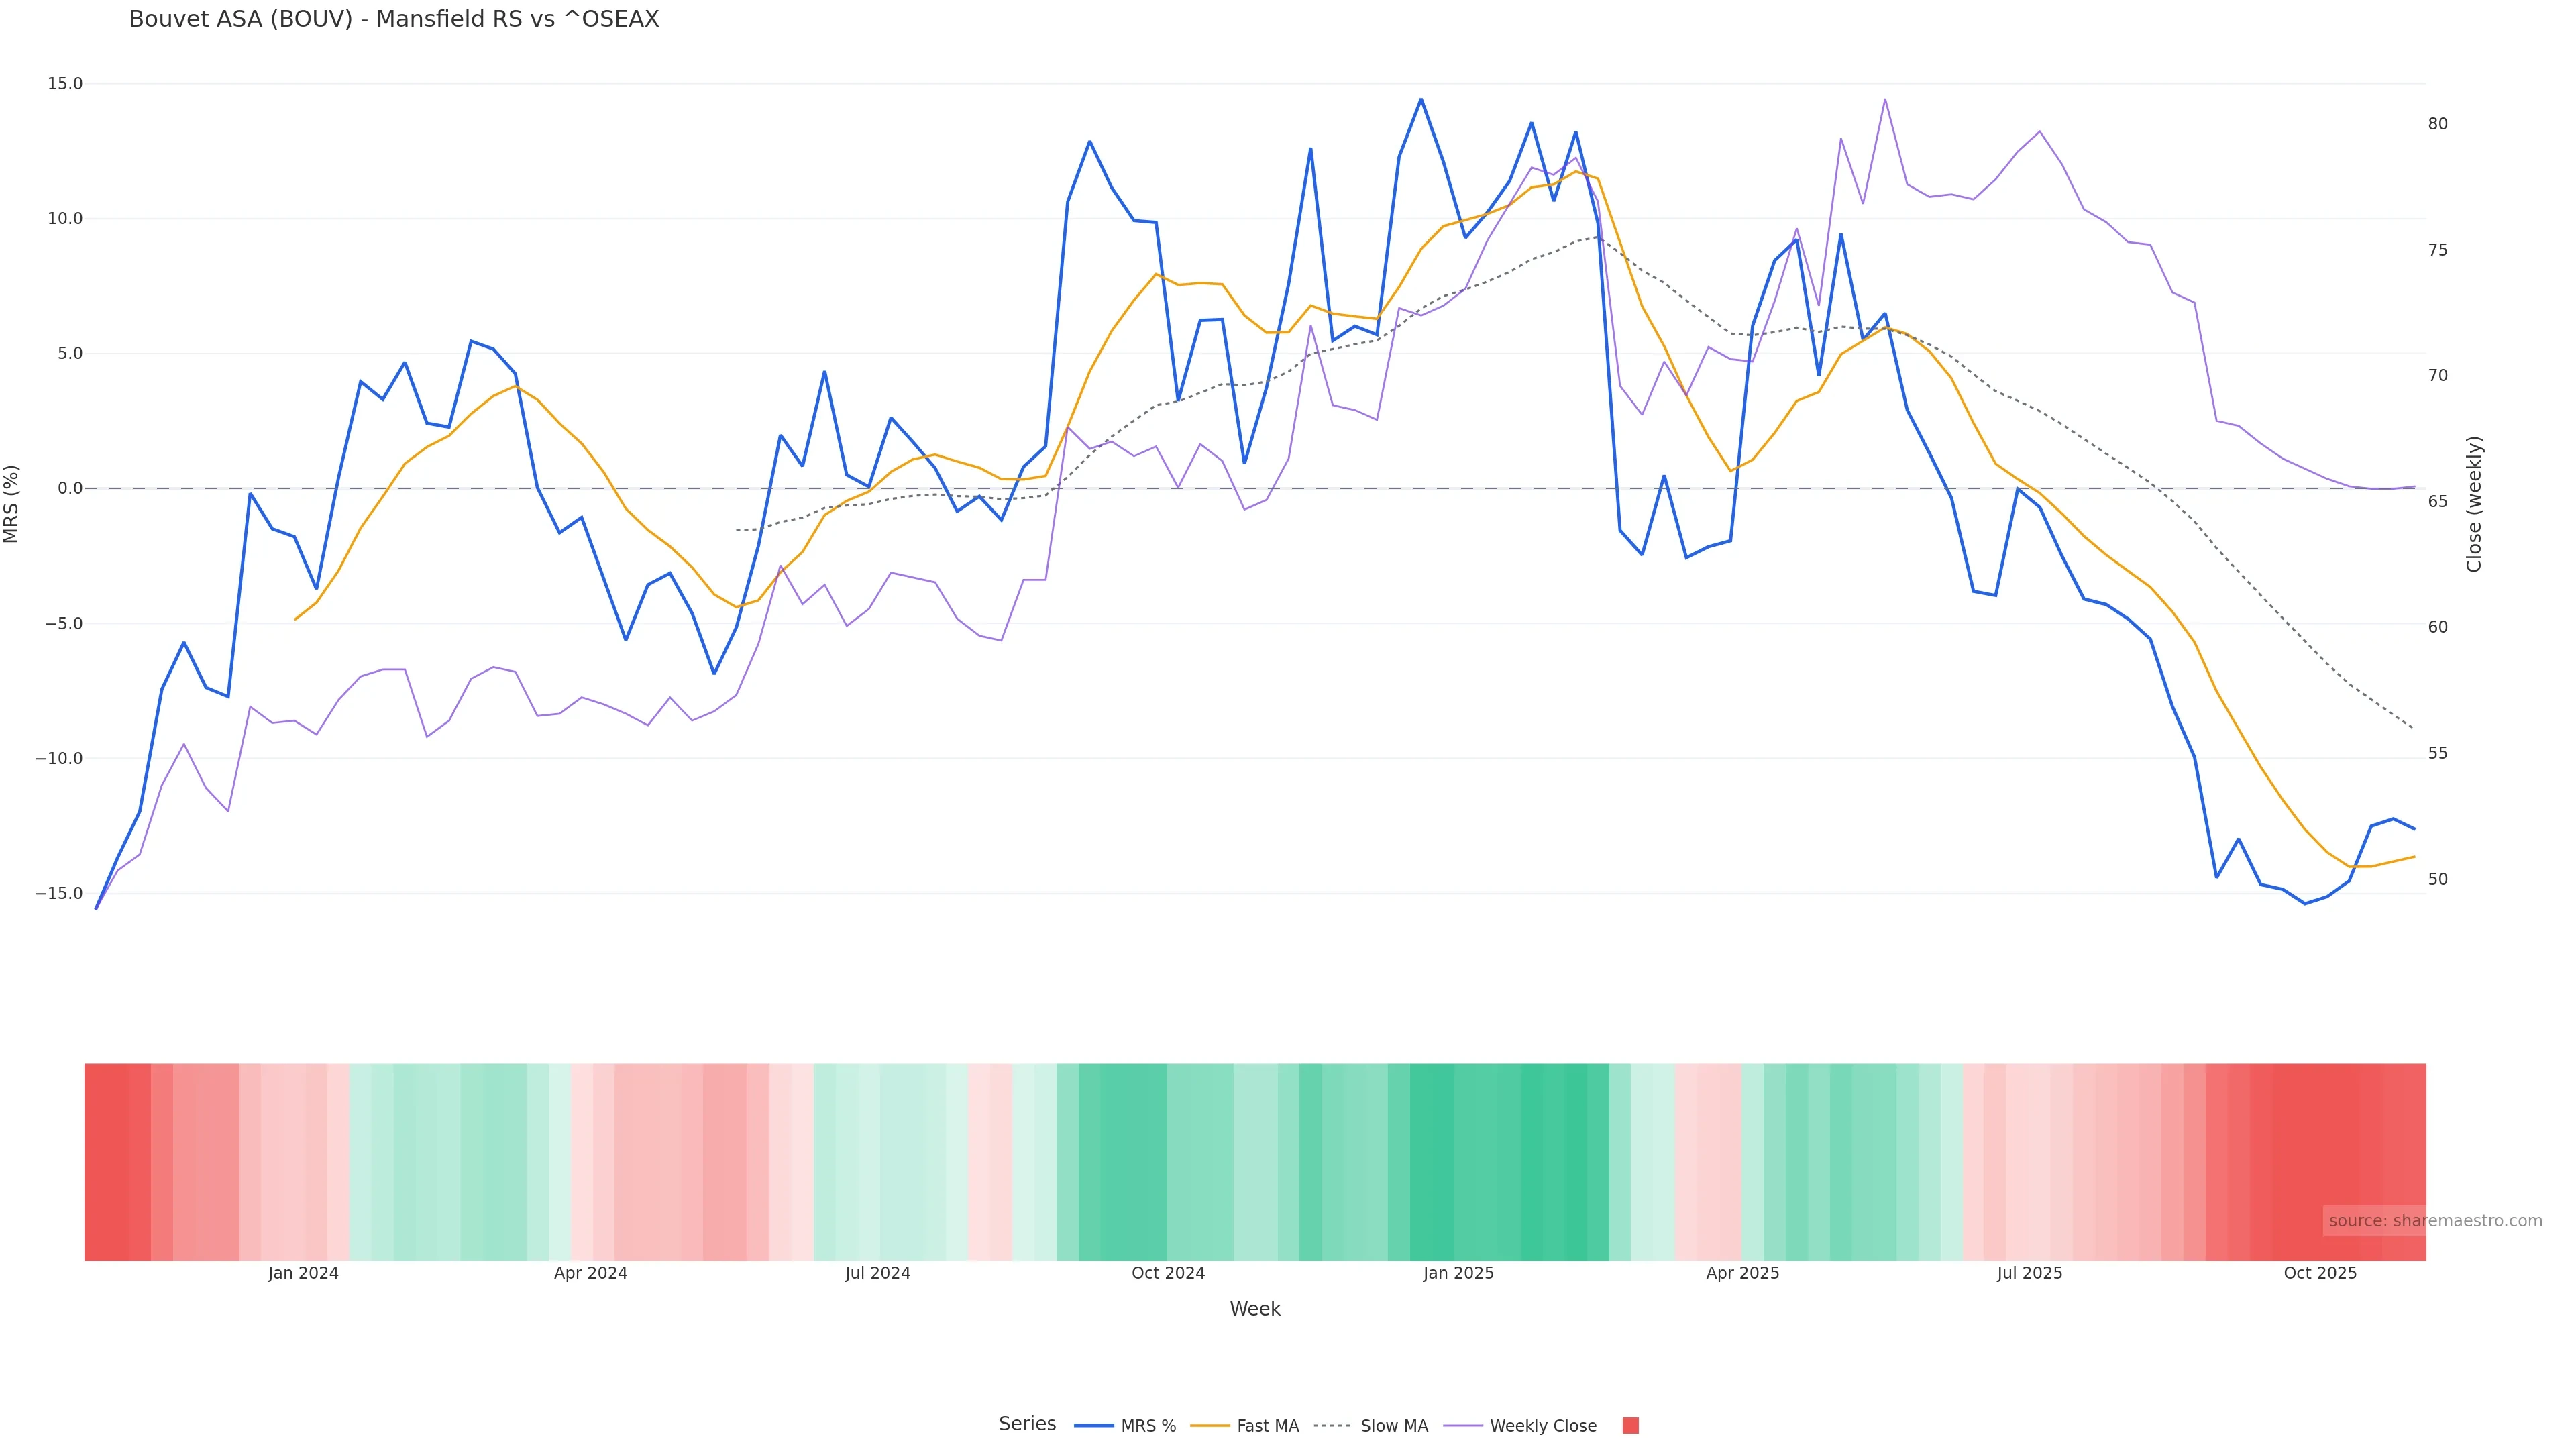Image resolution: width=2576 pixels, height=1449 pixels.
Task: Click the Oct 2024 axis tick label
Action: [1168, 1273]
